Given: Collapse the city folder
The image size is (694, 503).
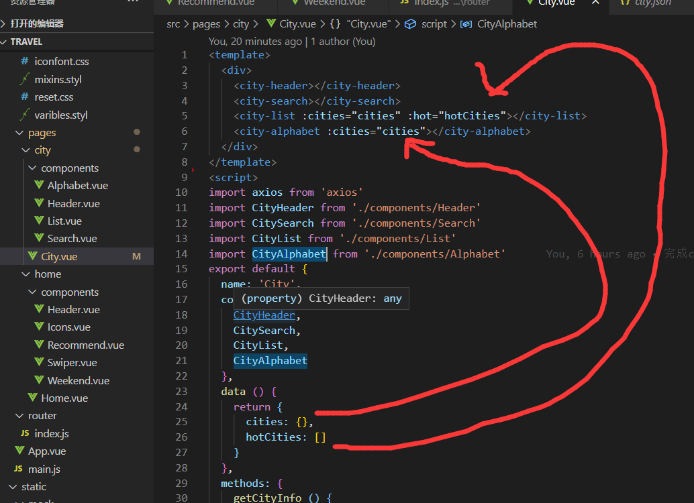Looking at the screenshot, I should [26, 150].
